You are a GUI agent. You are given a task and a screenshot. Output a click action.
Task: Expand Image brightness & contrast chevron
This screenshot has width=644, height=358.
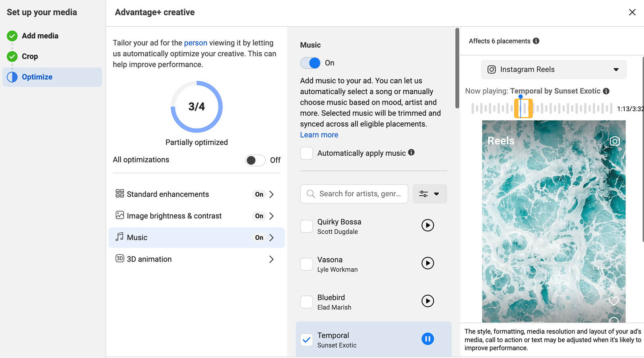point(271,216)
